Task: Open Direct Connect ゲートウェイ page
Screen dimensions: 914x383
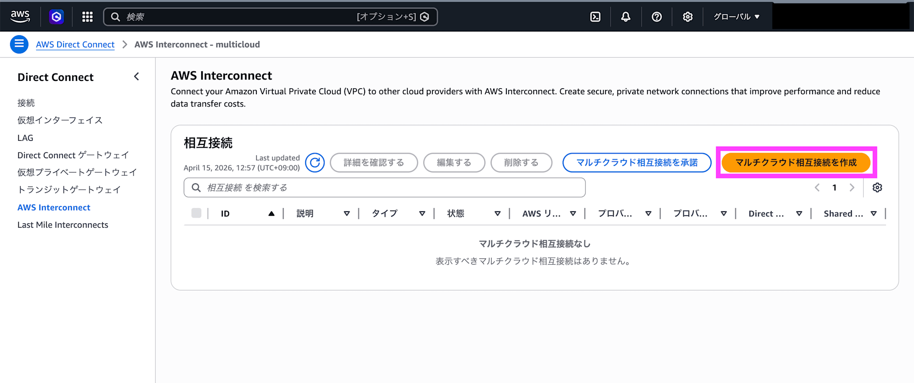Action: 73,155
